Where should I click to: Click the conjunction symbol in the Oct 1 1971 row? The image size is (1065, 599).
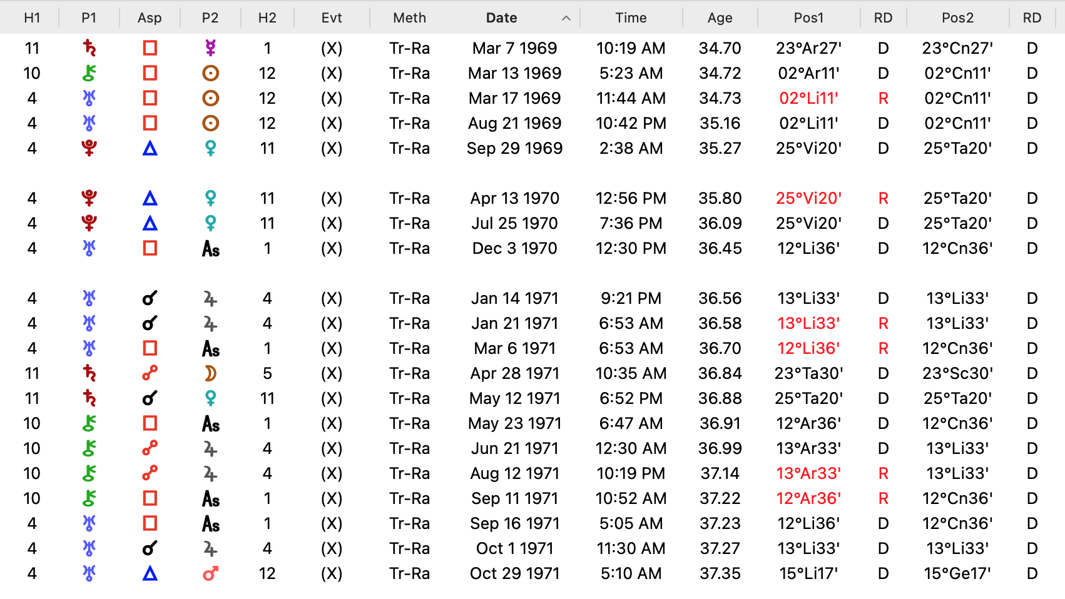coord(150,548)
